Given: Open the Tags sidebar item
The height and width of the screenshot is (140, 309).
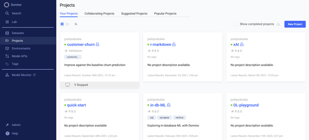Looking at the screenshot, I should (x=15, y=64).
